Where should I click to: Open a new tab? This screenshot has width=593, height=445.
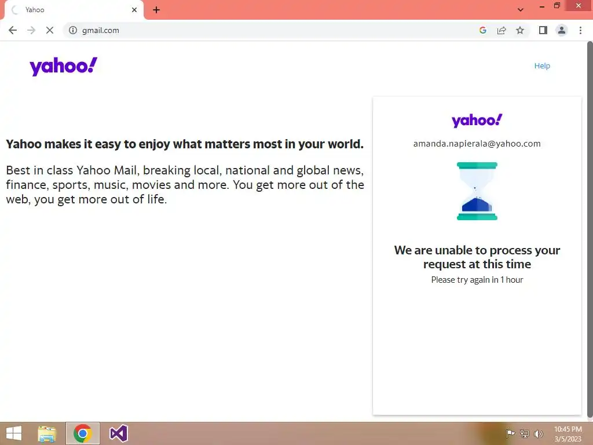(156, 10)
